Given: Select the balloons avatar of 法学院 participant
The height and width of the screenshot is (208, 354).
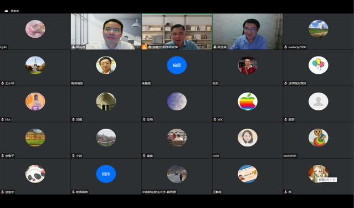Looking at the screenshot, I should coord(319,65).
